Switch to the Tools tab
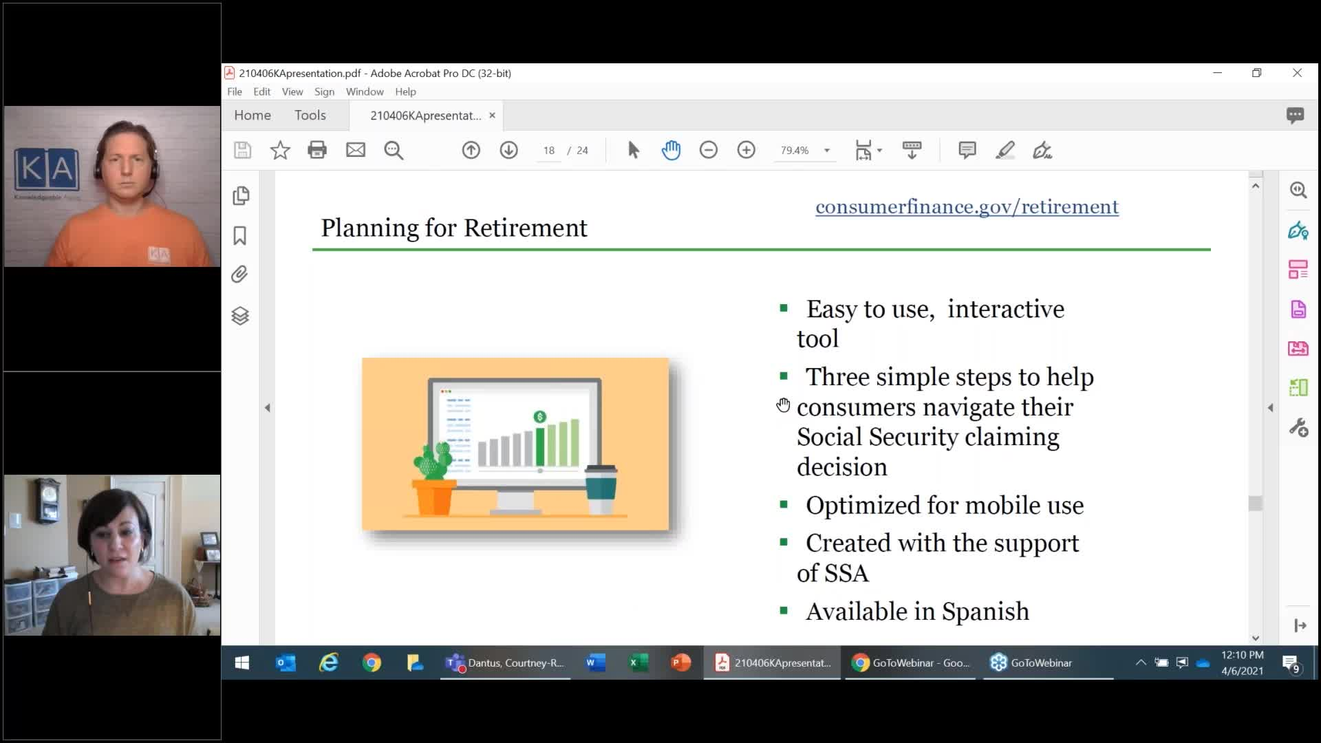The height and width of the screenshot is (743, 1321). coord(310,115)
